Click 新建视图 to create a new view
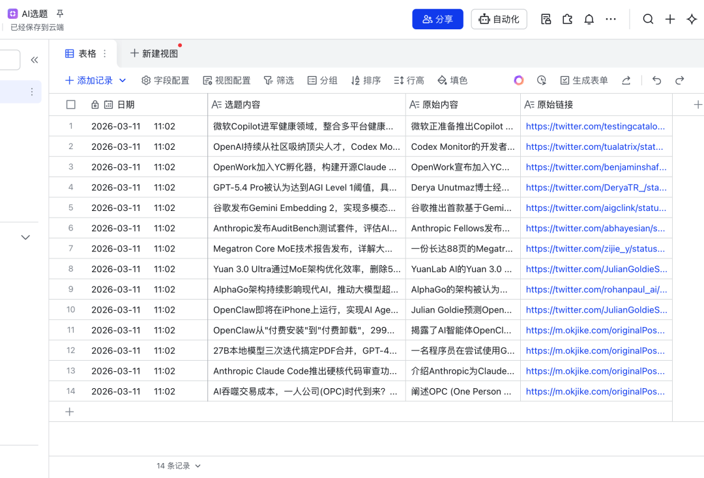The width and height of the screenshot is (704, 478). (x=154, y=53)
